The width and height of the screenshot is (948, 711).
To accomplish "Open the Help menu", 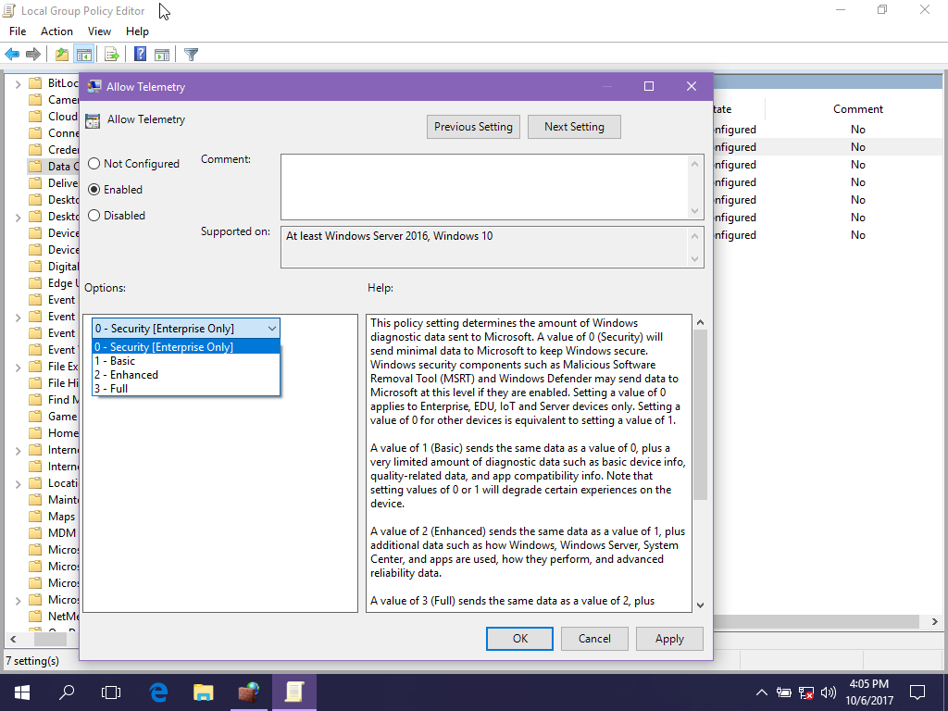I will tap(137, 31).
